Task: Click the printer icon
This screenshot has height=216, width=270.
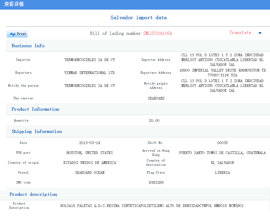Action: tap(12, 34)
